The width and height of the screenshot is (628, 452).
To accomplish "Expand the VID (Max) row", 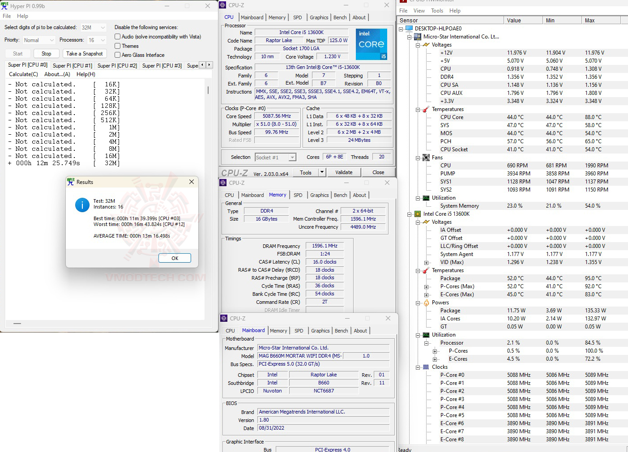I will click(426, 262).
